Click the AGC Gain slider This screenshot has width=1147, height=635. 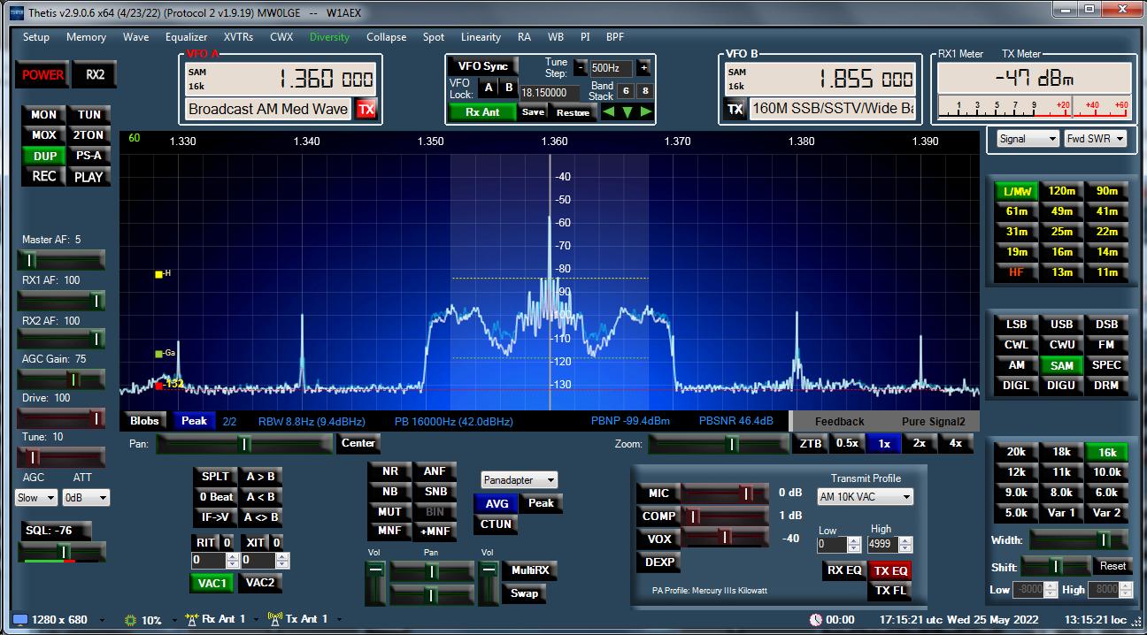(x=61, y=379)
